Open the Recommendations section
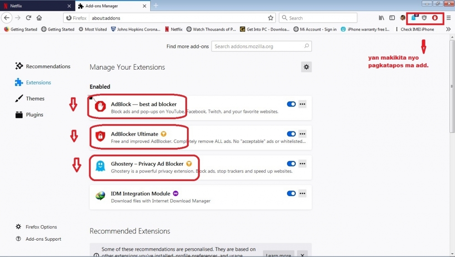Image resolution: width=455 pixels, height=257 pixels. point(43,66)
